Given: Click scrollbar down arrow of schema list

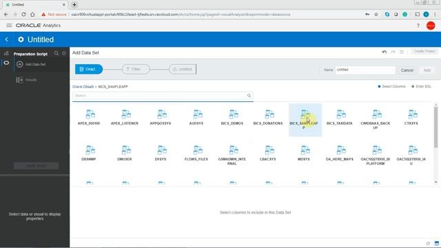Looking at the screenshot, I should [435, 182].
